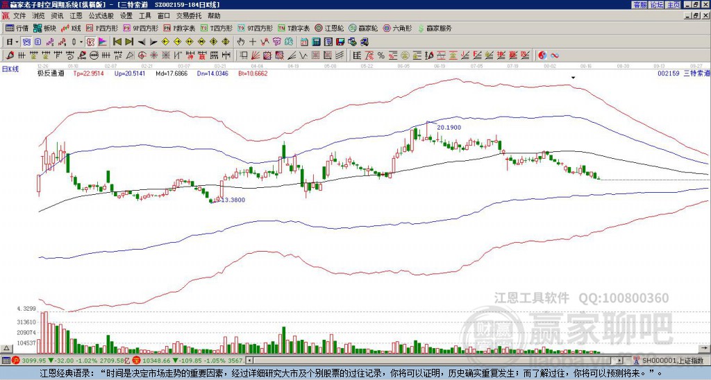Open the 帮助 menu
Screen dimensions: 711x380
[214, 16]
